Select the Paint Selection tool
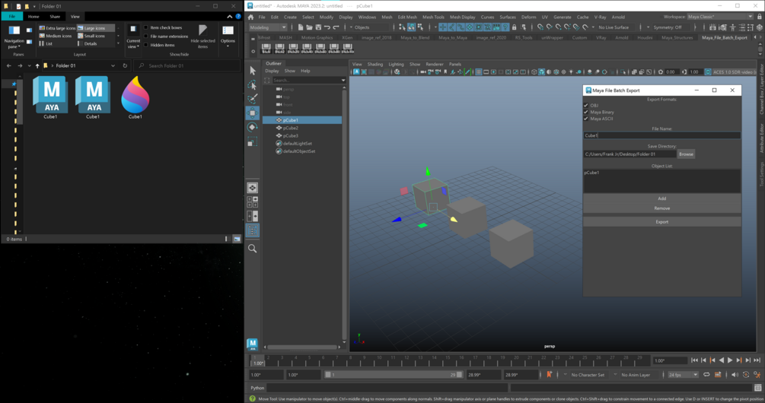This screenshot has height=403, width=765. 252,99
